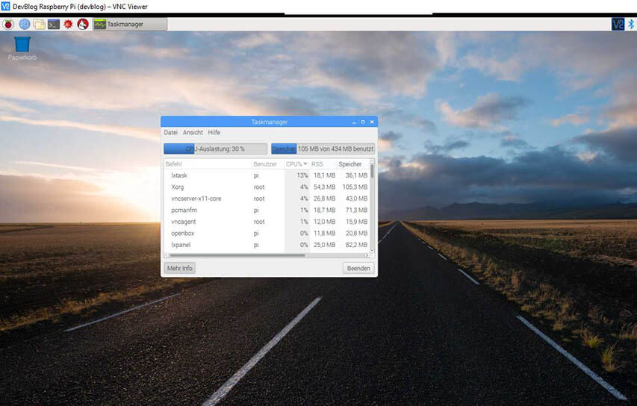Launch the terminal from the panel
The height and width of the screenshot is (406, 637).
tap(54, 24)
